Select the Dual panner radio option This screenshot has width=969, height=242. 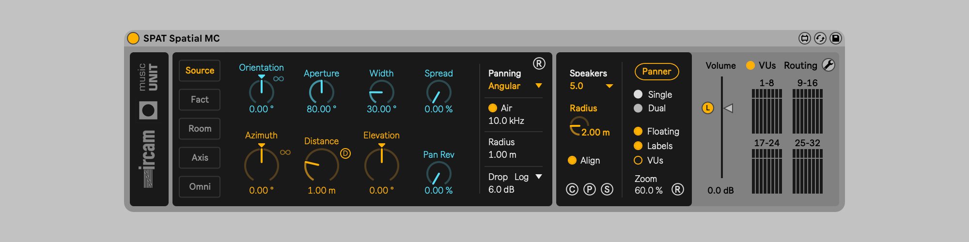[x=638, y=108]
